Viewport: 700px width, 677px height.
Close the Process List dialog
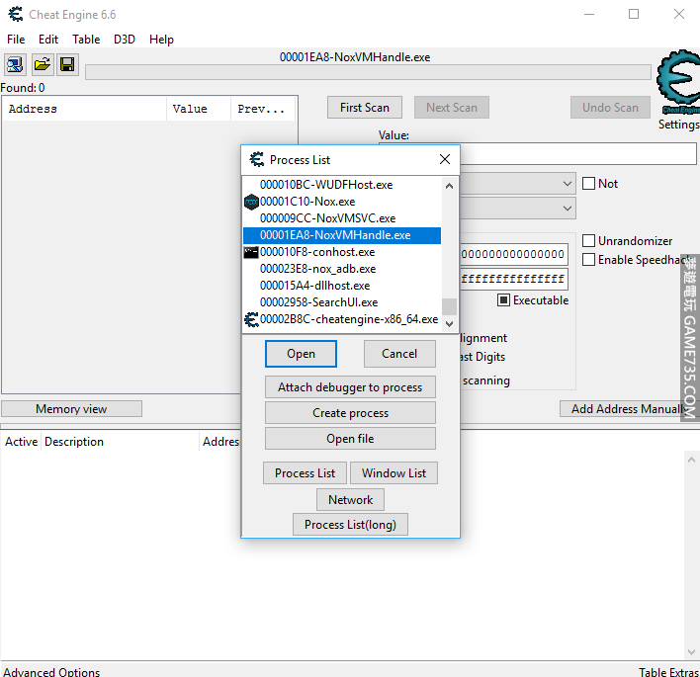(445, 159)
